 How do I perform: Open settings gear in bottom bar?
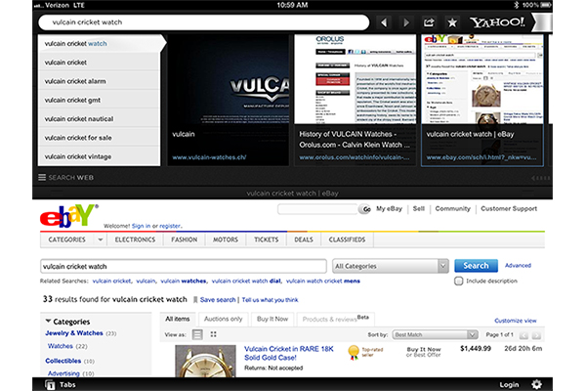(x=536, y=384)
